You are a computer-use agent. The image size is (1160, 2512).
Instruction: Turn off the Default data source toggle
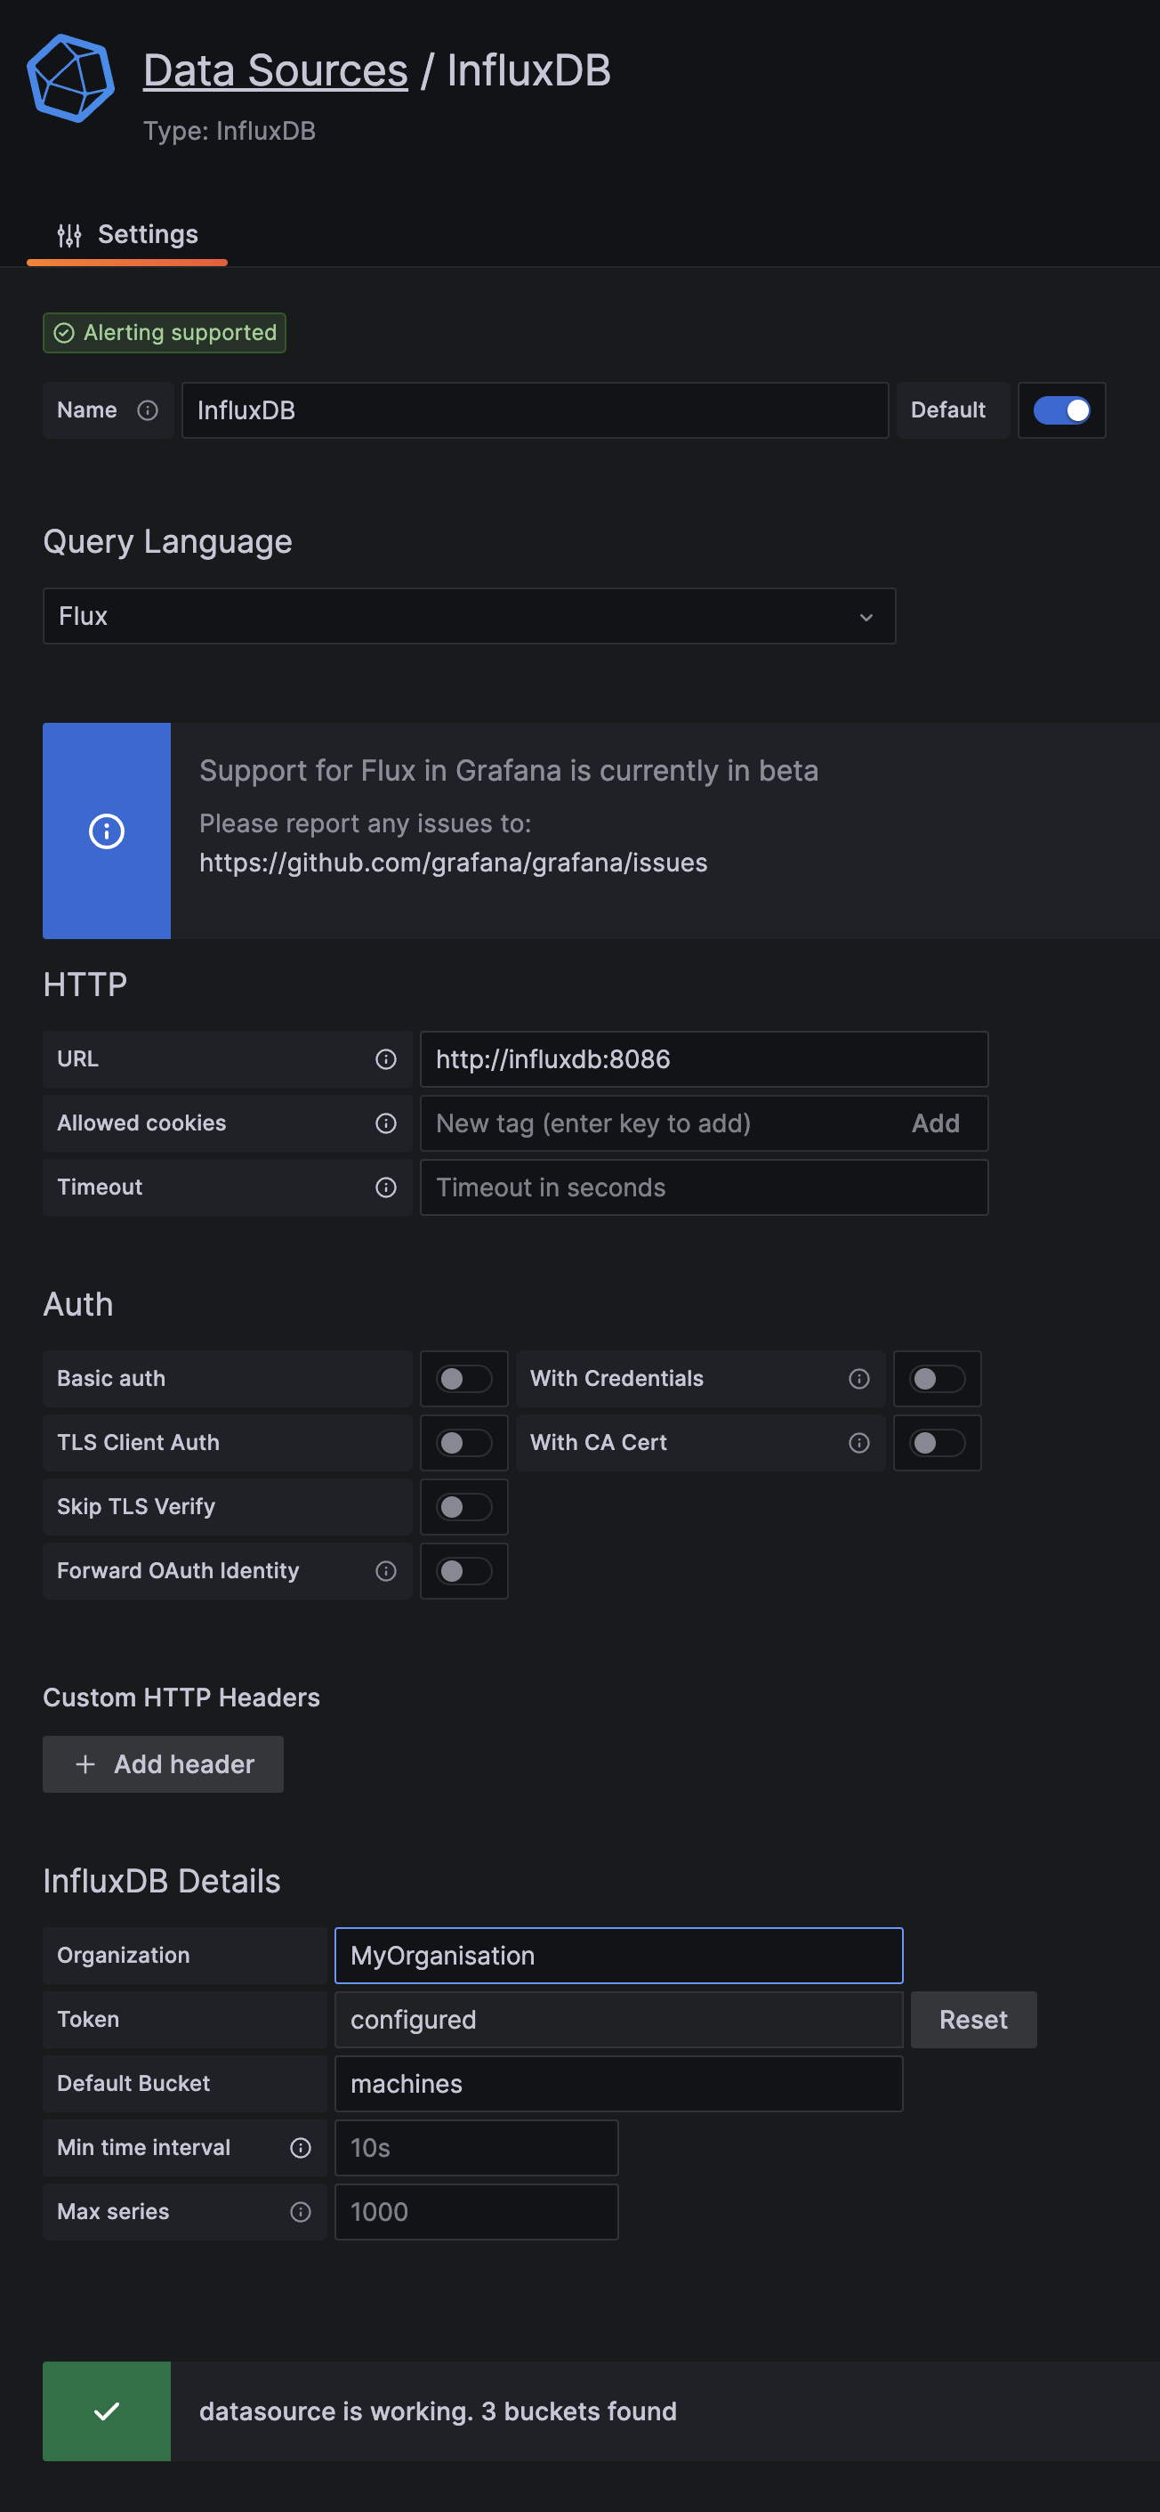point(1060,410)
